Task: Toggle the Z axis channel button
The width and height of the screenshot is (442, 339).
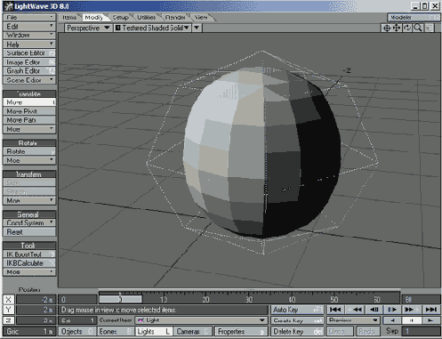Action: (8, 320)
